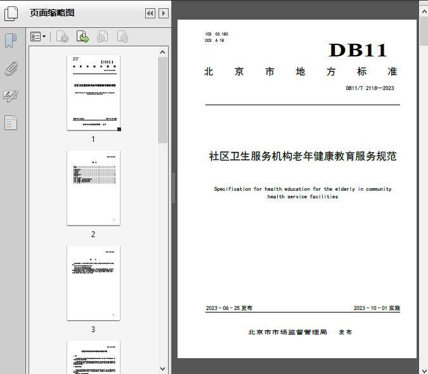Image resolution: width=428 pixels, height=374 pixels.
Task: Click the panel splitter grip handle
Action: (x=173, y=188)
